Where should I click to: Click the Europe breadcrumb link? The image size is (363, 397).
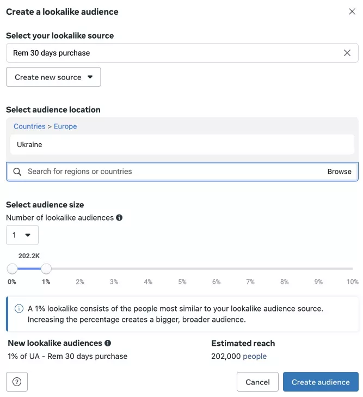pyautogui.click(x=65, y=126)
